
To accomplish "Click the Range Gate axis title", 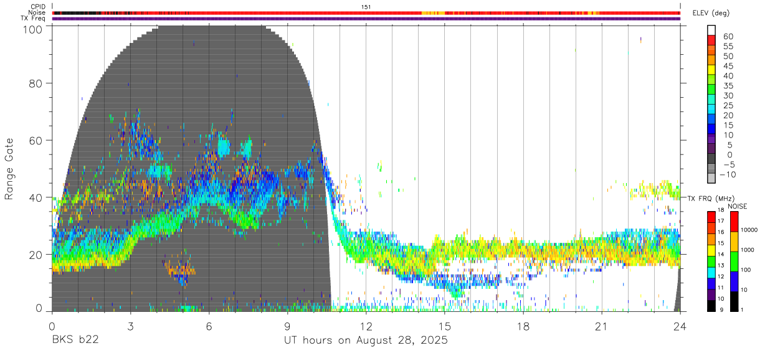I will (9, 168).
